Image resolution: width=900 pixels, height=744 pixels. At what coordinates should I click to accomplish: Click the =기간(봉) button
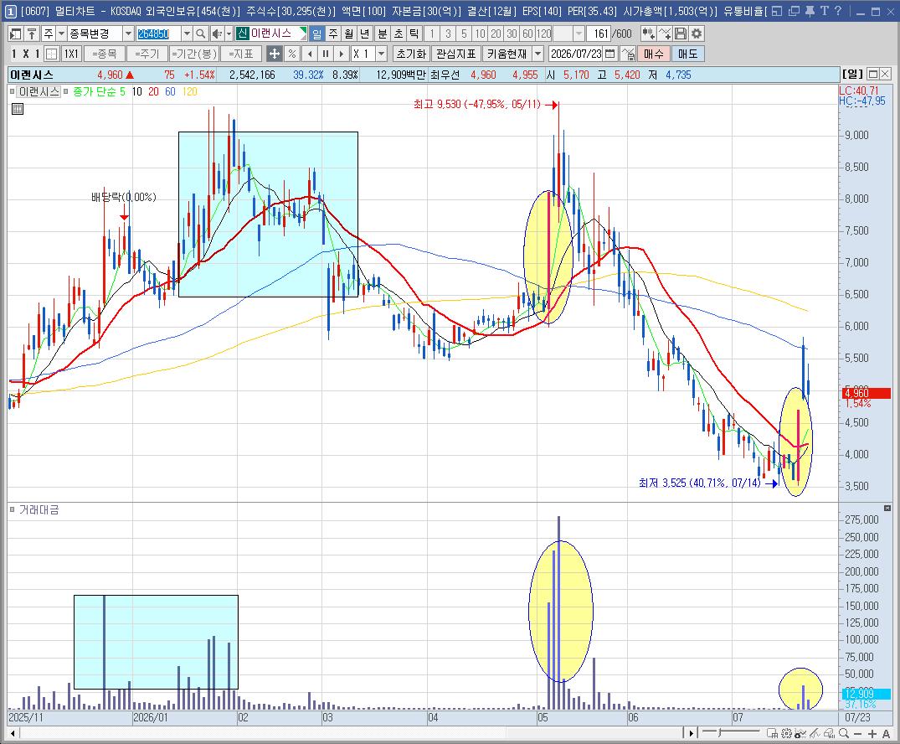click(x=194, y=54)
